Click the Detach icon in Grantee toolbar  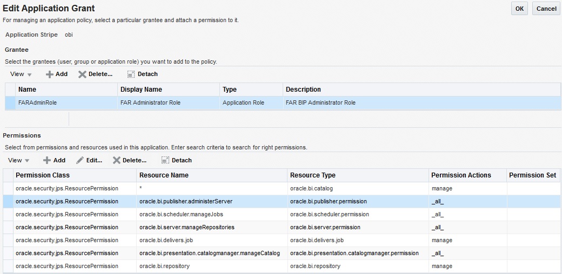click(131, 74)
